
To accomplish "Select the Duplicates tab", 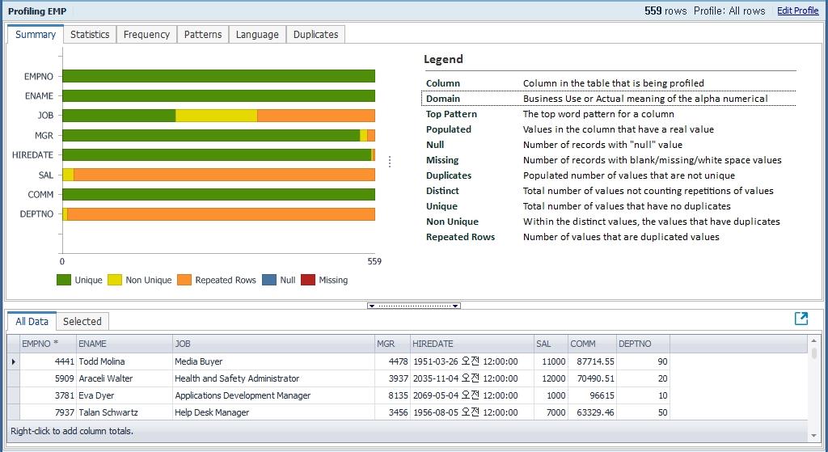I will click(315, 35).
